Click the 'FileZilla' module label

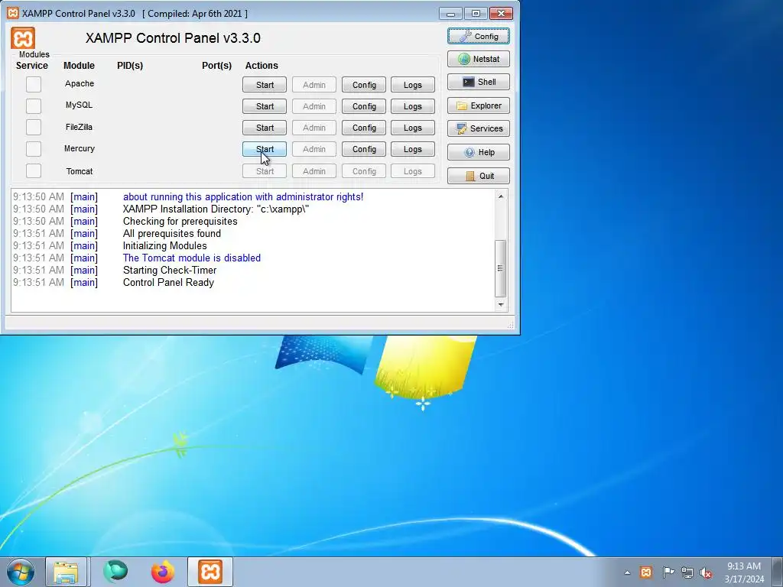(x=79, y=127)
